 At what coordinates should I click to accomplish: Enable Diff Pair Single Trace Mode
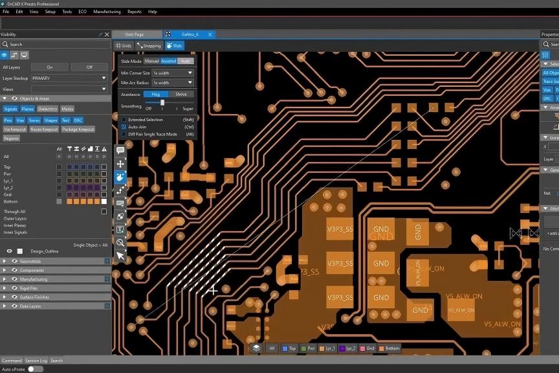123,134
